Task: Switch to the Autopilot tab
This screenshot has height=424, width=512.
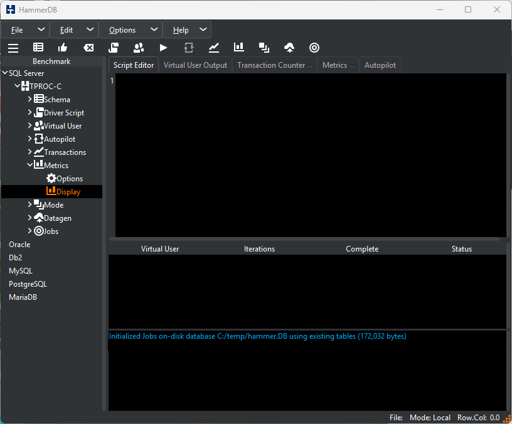Action: (x=380, y=65)
